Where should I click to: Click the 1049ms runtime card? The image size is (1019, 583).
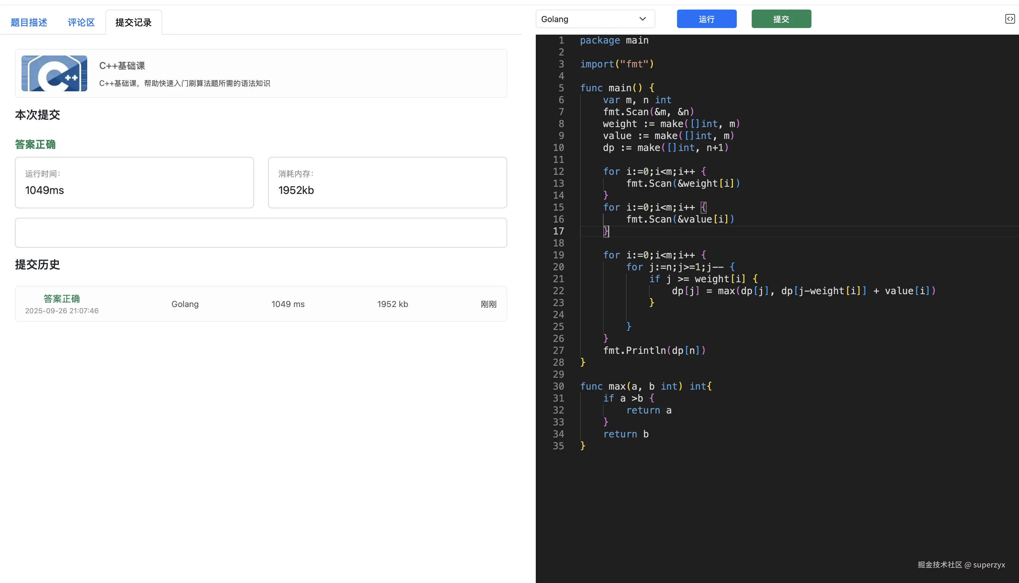tap(134, 183)
